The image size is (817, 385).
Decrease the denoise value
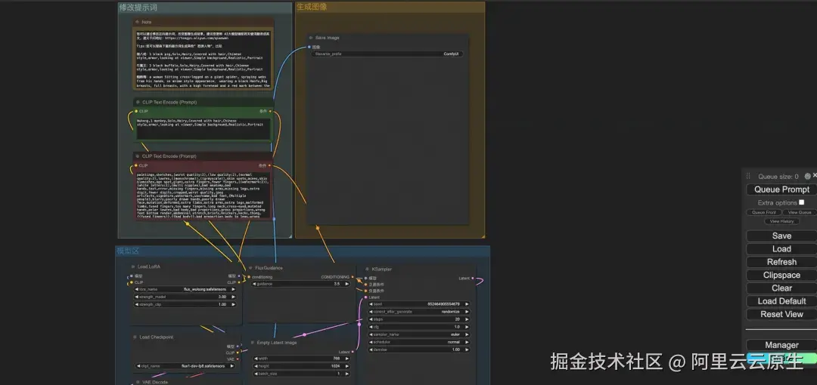[x=371, y=350]
